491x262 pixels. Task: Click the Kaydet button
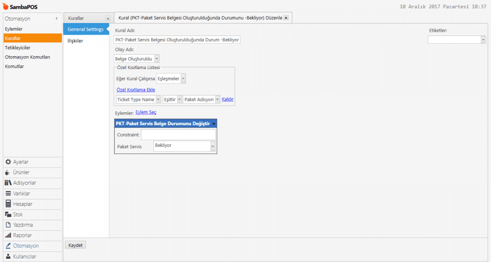coord(76,245)
